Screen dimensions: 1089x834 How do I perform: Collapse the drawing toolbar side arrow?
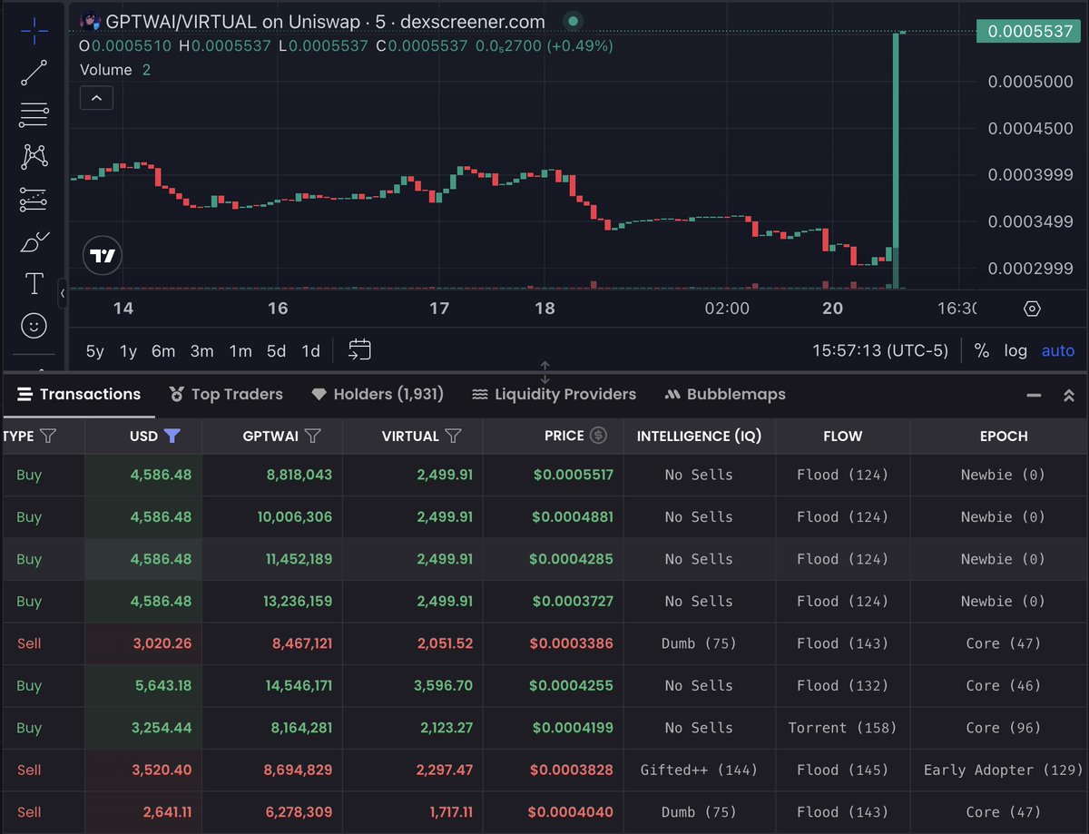[63, 294]
